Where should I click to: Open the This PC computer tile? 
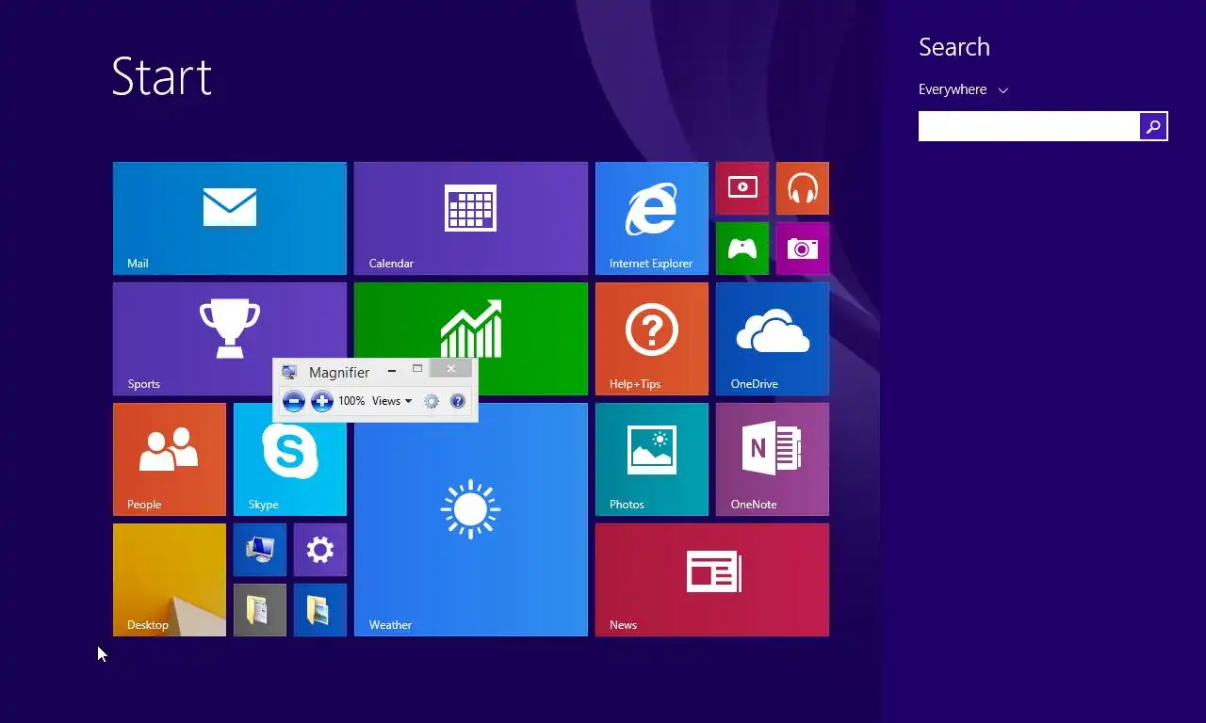click(260, 550)
